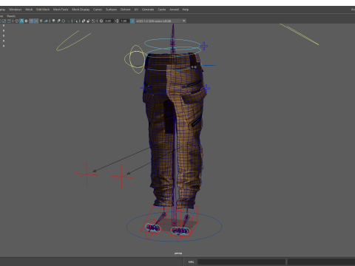This screenshot has height=266, width=355.
Task: Toggle multisample anti-aliasing
Action: click(64, 21)
